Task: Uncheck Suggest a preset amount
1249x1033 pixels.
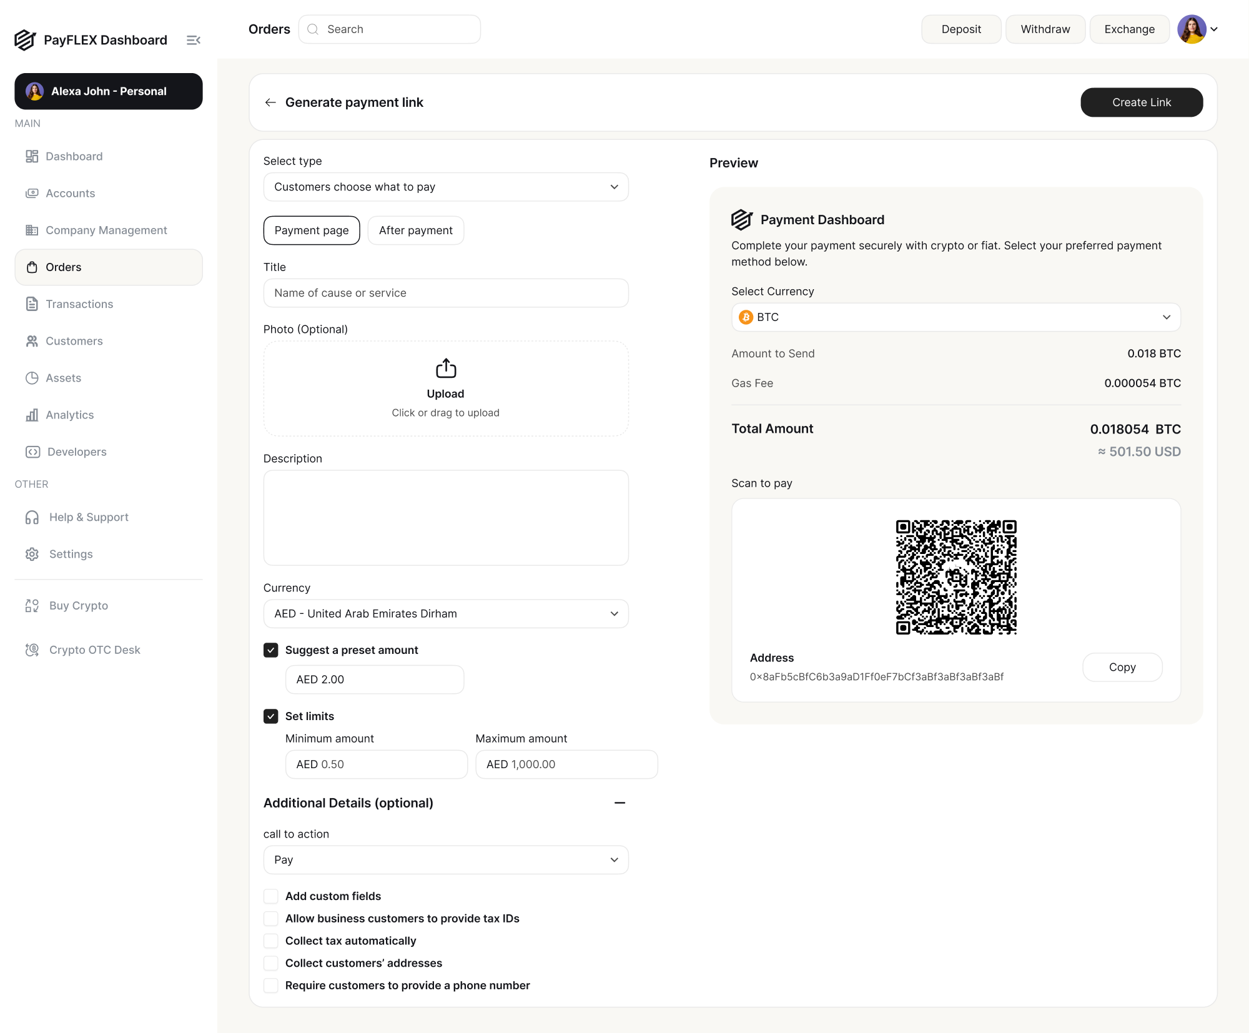Action: [270, 650]
